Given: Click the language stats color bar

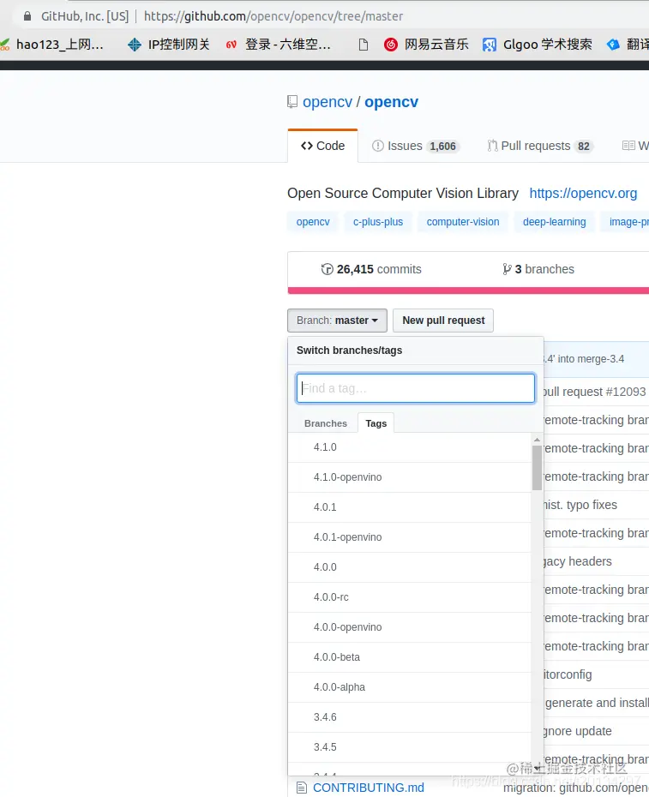Looking at the screenshot, I should [x=468, y=291].
